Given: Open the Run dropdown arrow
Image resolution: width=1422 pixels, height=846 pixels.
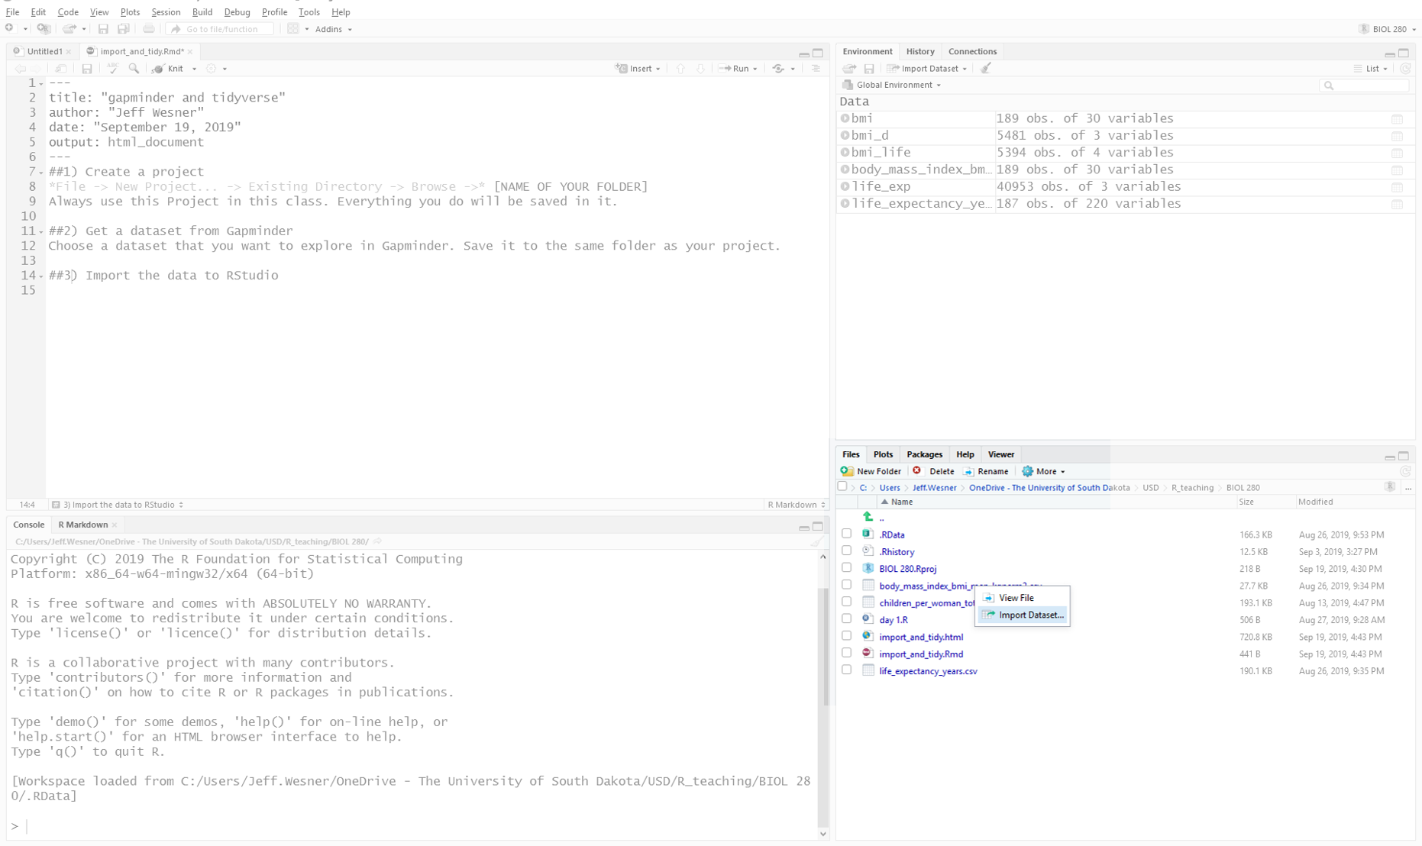Looking at the screenshot, I should click(x=755, y=69).
